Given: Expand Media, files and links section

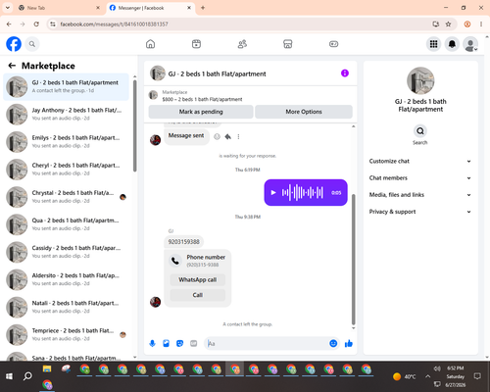Looking at the screenshot, I should click(x=420, y=195).
